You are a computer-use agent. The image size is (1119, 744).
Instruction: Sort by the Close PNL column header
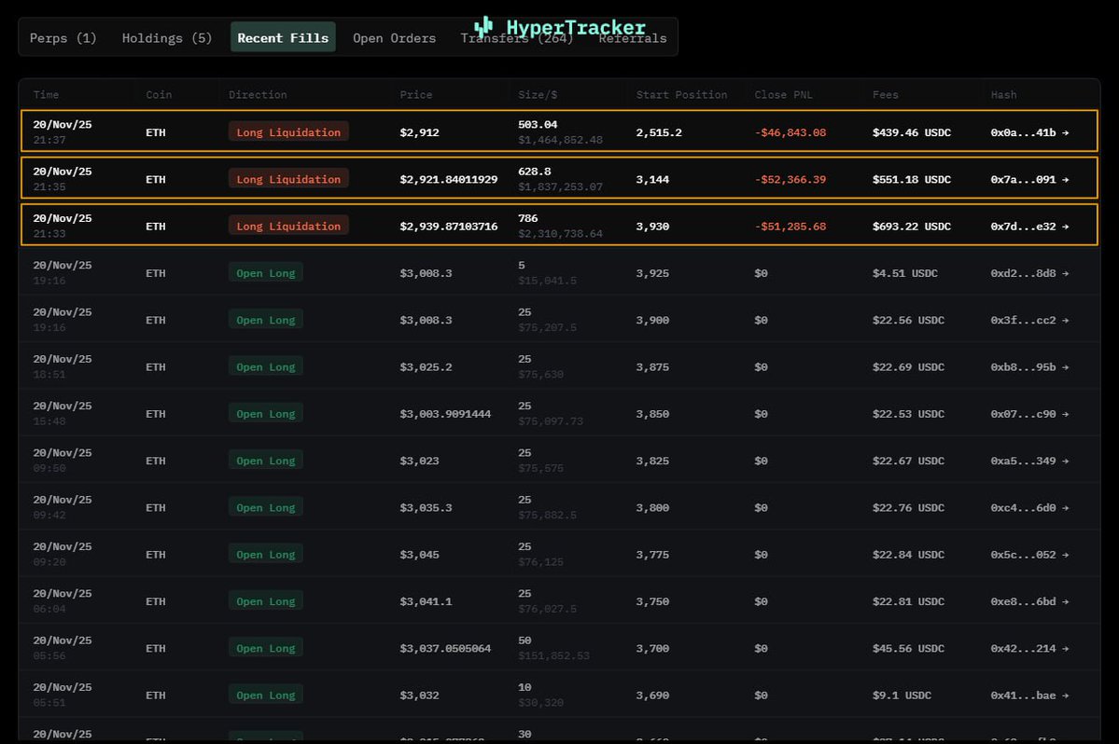(784, 95)
